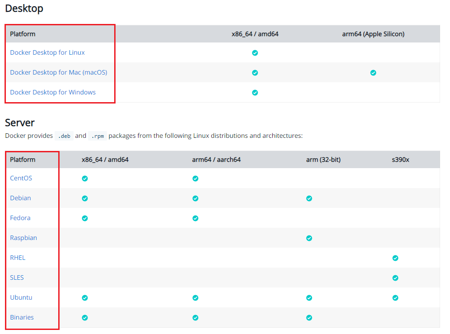Click the Debian arm (32-bit) checkmark

coord(309,198)
